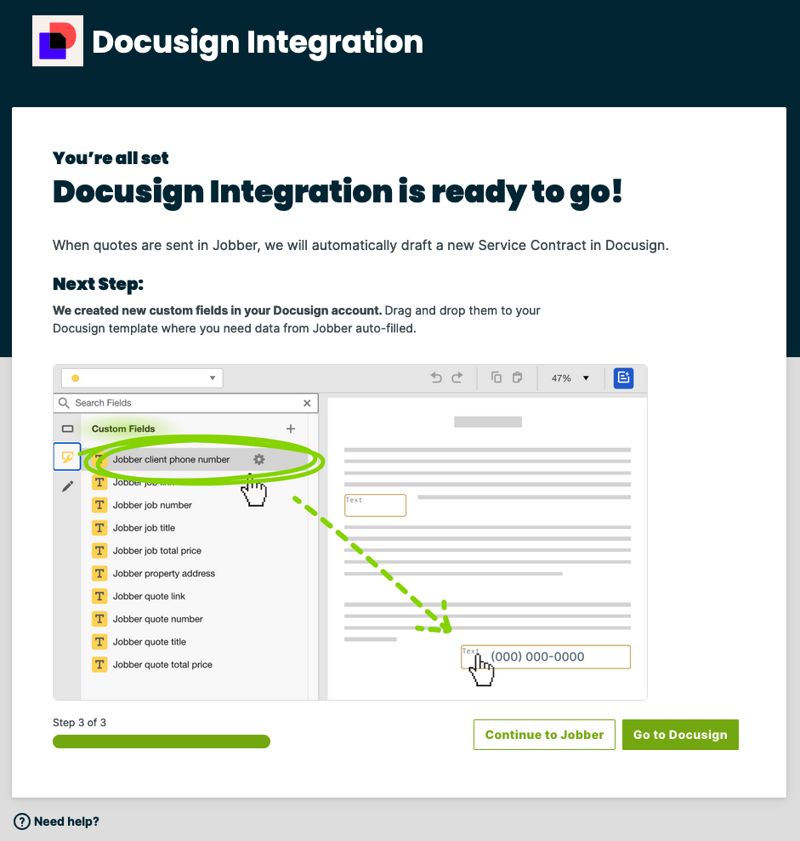Screen dimensions: 800x841
Task: Click the magnifier search icon
Action: 64,403
